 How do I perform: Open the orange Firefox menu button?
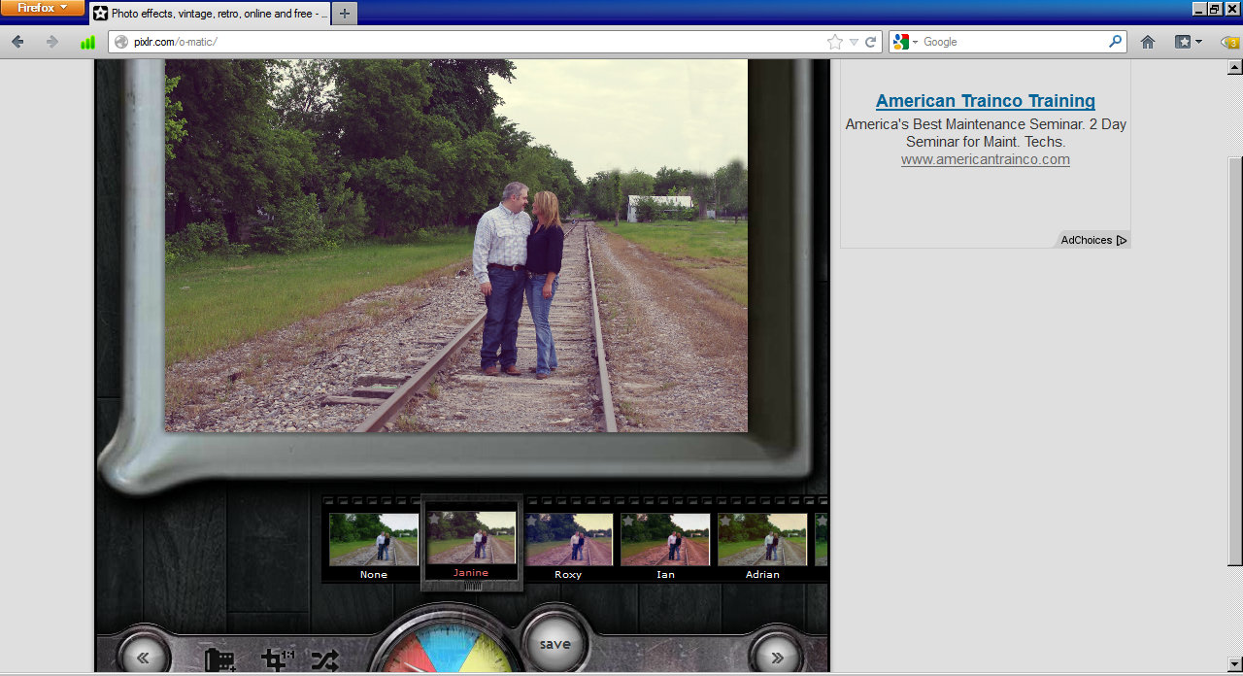pyautogui.click(x=42, y=8)
